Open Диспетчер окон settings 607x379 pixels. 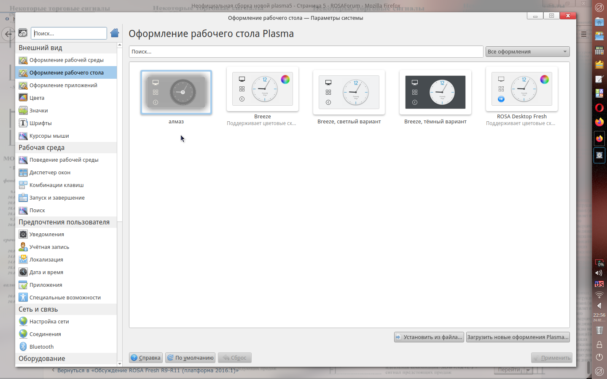click(66, 172)
